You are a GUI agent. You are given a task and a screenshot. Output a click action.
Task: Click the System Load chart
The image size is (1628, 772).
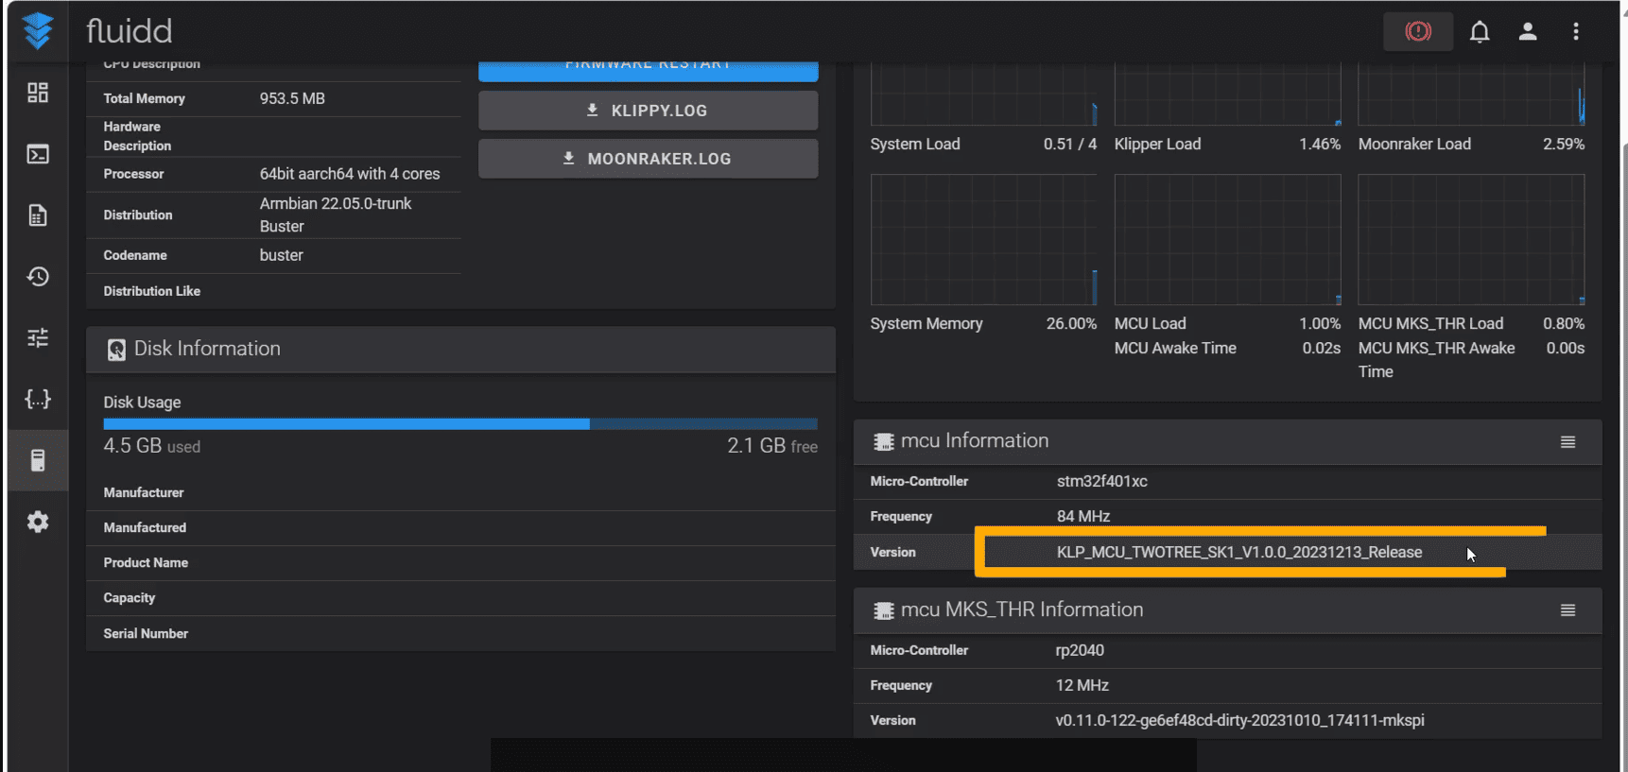[x=983, y=94]
